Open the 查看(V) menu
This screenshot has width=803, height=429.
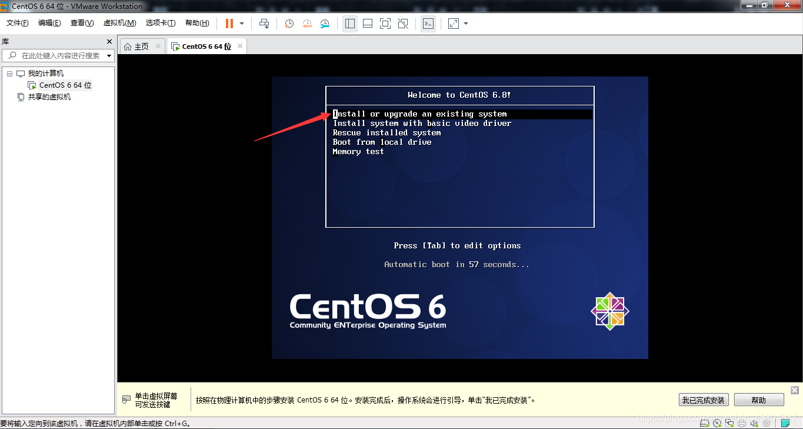click(x=82, y=23)
